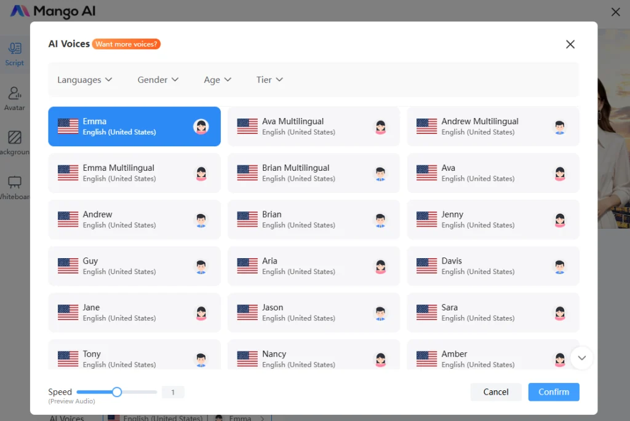Click the US flag icon next to Jason
Image resolution: width=630 pixels, height=421 pixels.
(x=247, y=312)
